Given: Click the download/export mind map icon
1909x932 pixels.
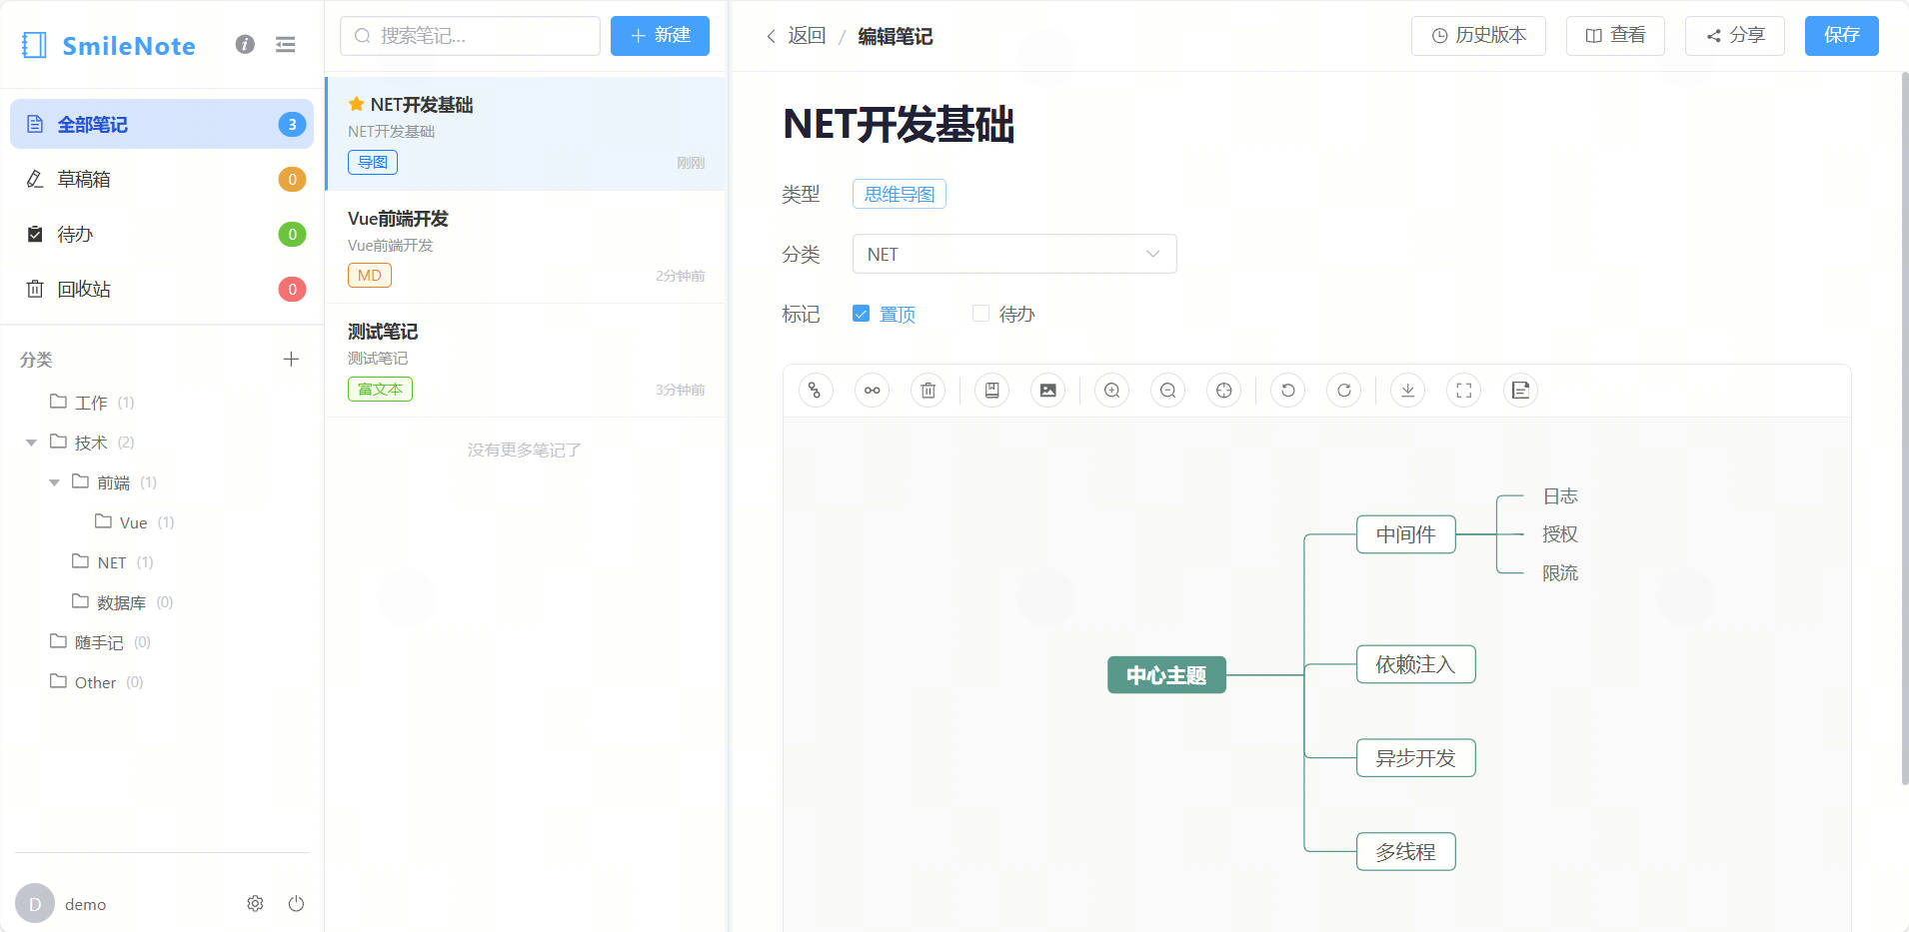Looking at the screenshot, I should [1407, 391].
